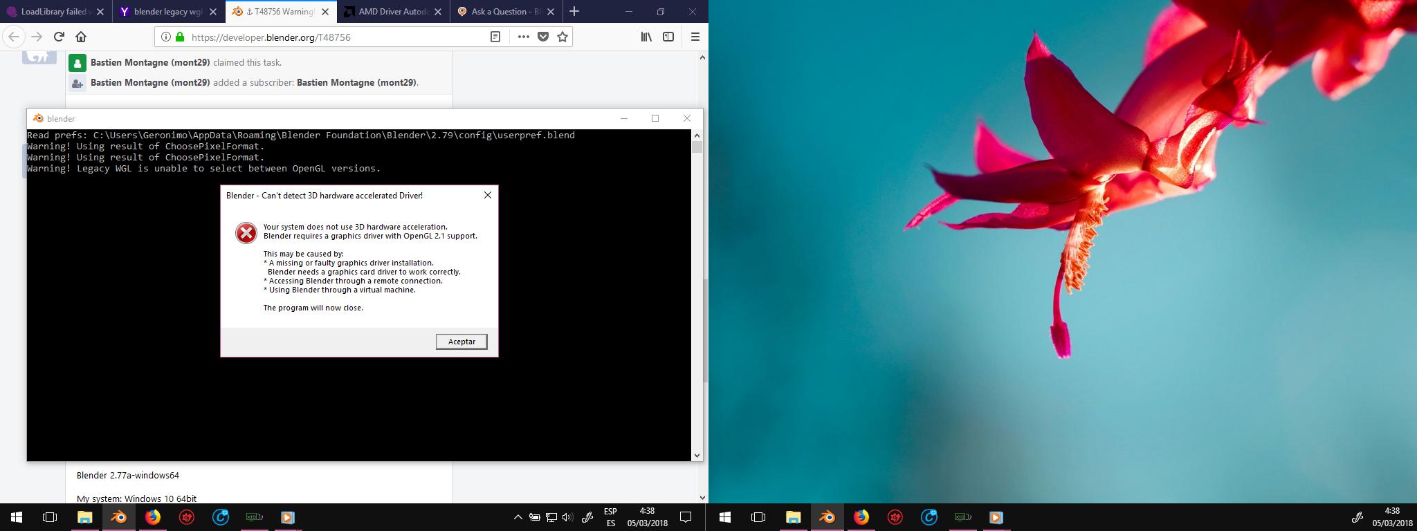This screenshot has width=1417, height=531.
Task: Reload the current page in Firefox
Action: coord(59,37)
